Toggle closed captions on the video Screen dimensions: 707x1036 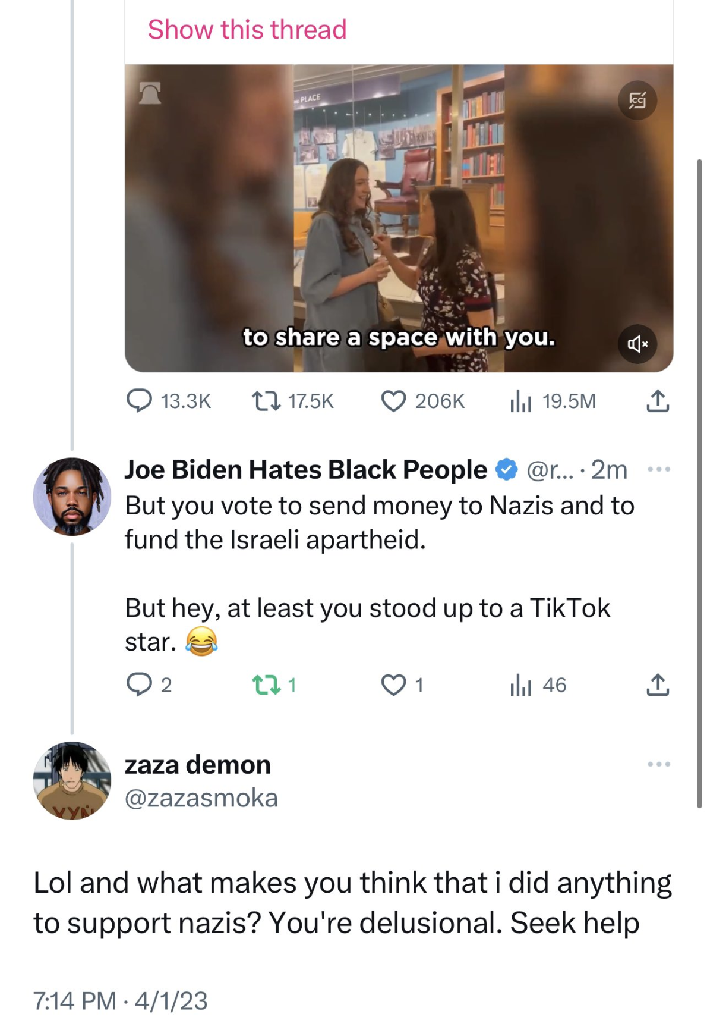(637, 100)
